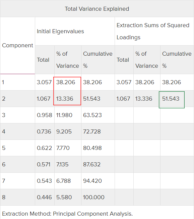The width and height of the screenshot is (194, 219).
Task: Select 'Total' header under Initial Eigenvalues
Action: (43, 60)
